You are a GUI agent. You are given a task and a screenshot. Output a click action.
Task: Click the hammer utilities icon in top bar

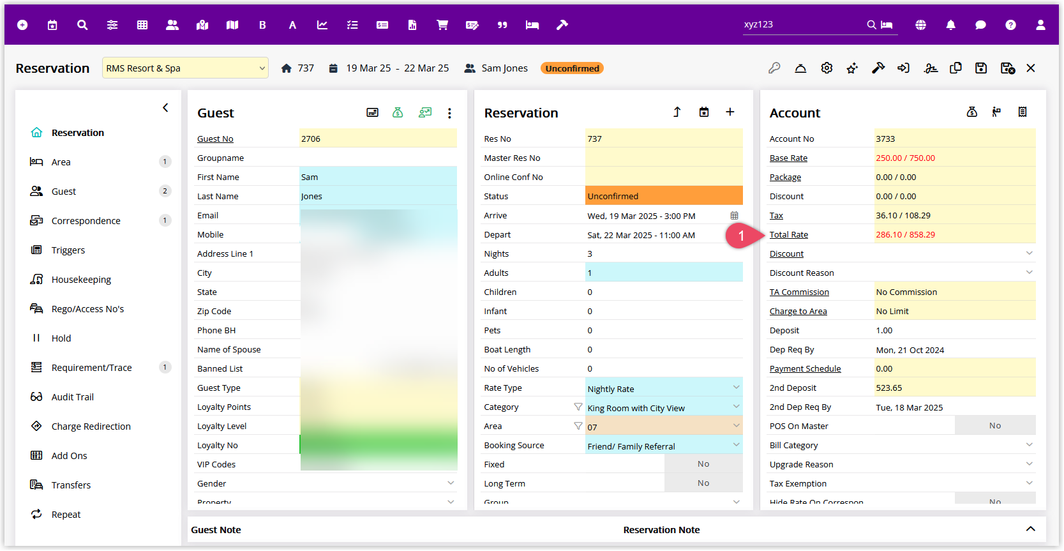[x=562, y=25]
